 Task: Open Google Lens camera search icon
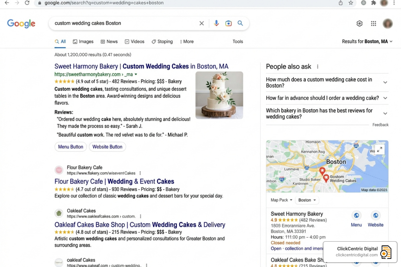[x=228, y=23]
